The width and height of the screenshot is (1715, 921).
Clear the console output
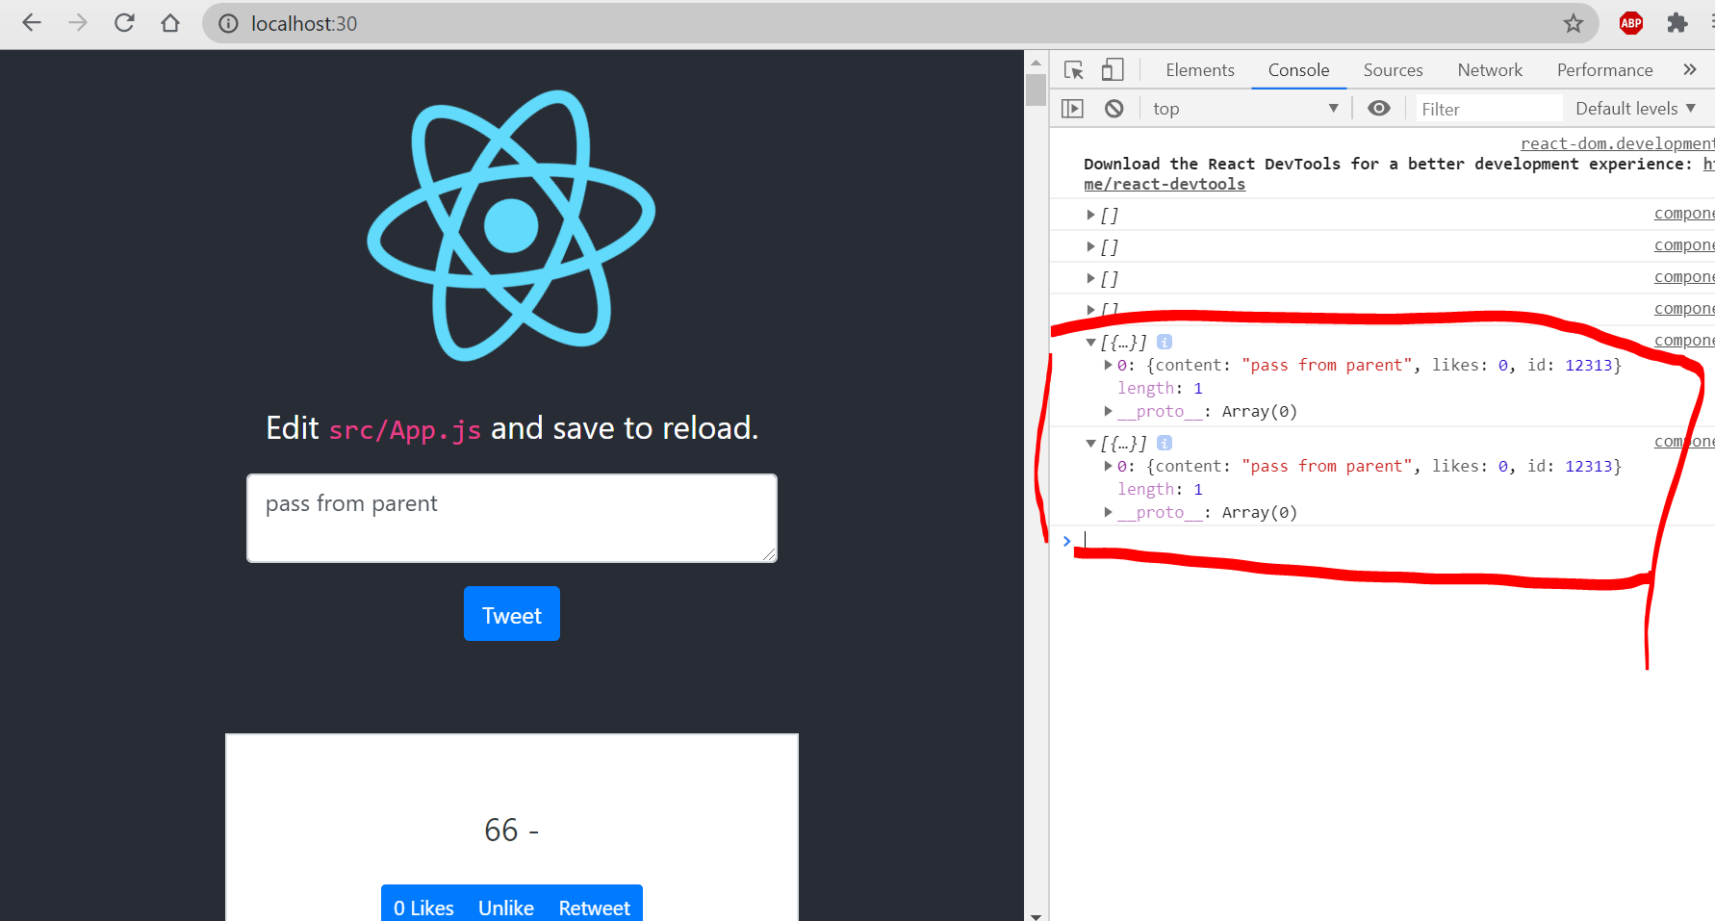[x=1114, y=109]
